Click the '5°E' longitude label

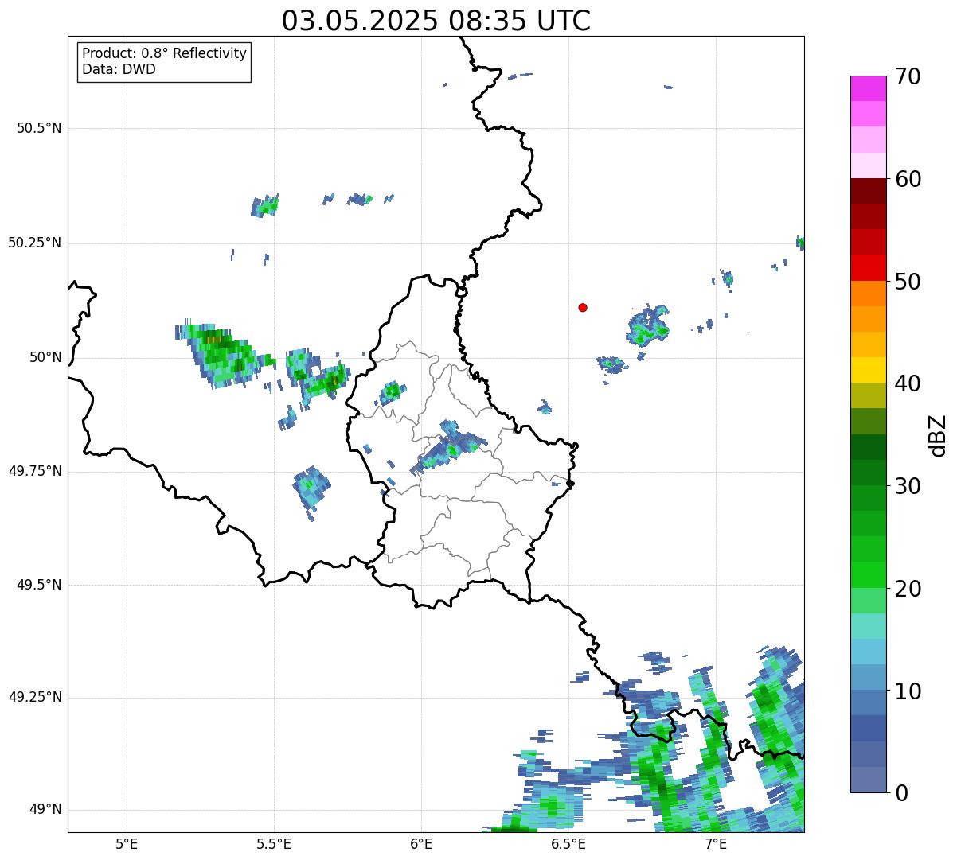[x=127, y=843]
